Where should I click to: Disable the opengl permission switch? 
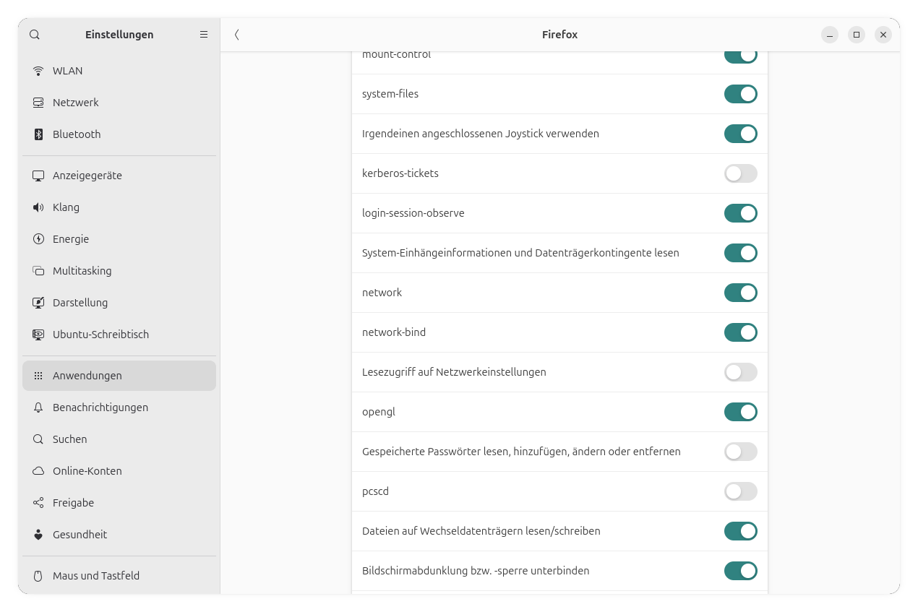point(740,412)
